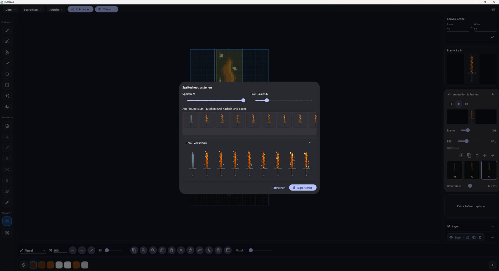The image size is (499, 271).
Task: Lock Layer 1 with the lock icon
Action: 468,237
